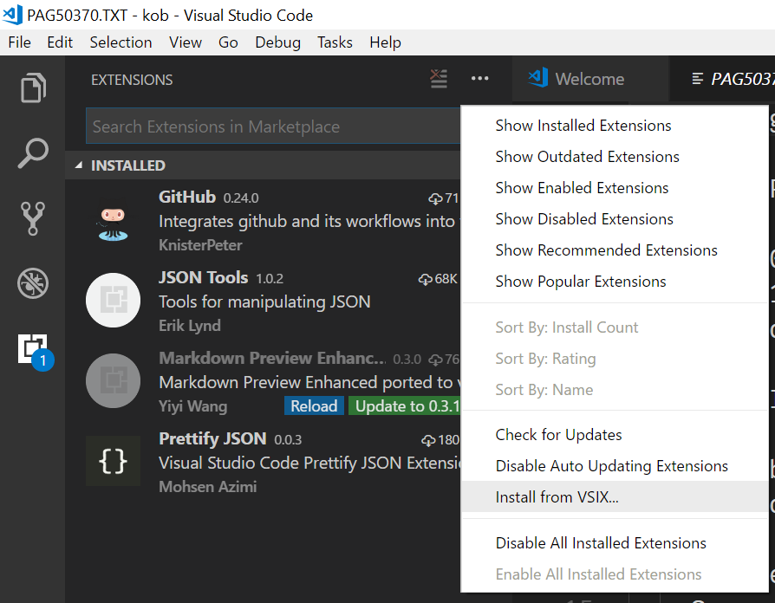The height and width of the screenshot is (603, 775).
Task: Click the JSON Tools extension icon
Action: (x=114, y=301)
